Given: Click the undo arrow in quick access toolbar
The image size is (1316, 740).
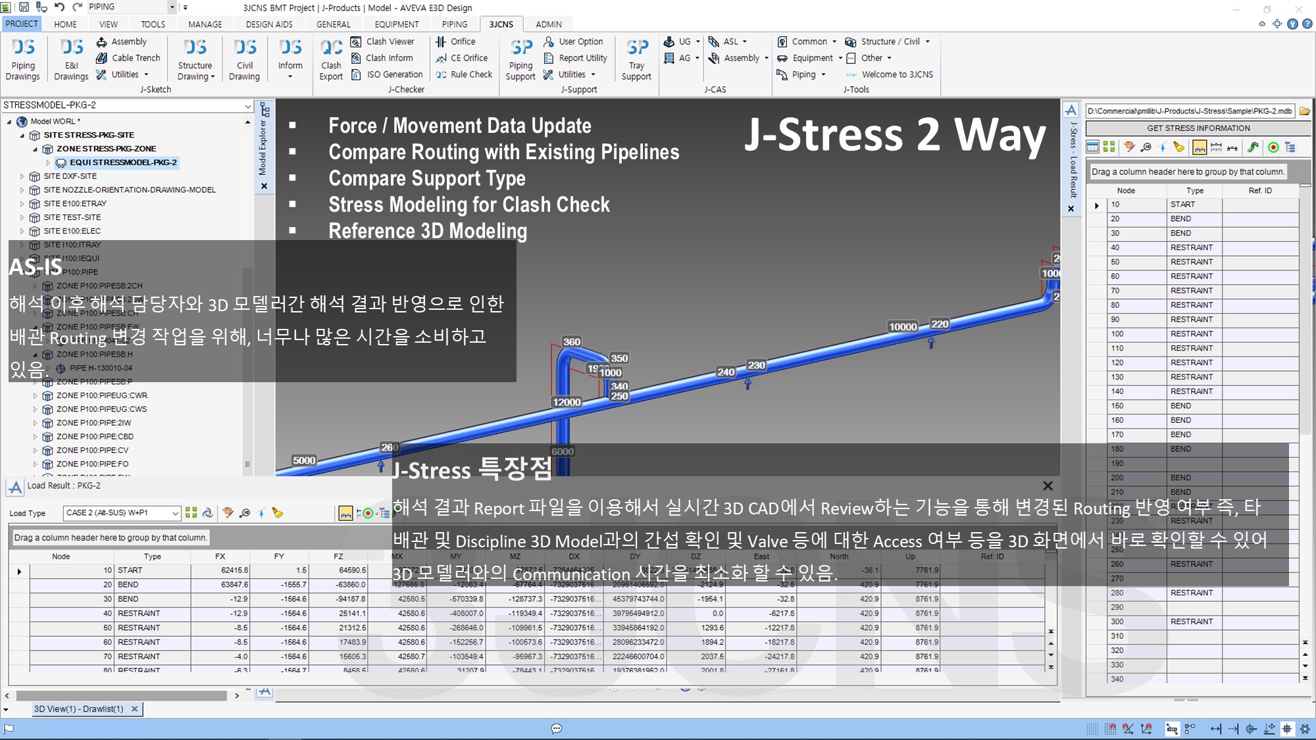Looking at the screenshot, I should click(x=59, y=7).
